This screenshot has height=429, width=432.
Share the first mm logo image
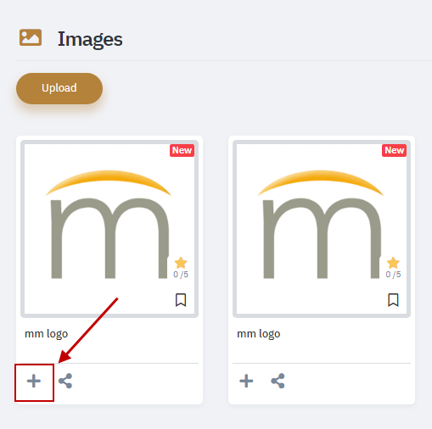[65, 381]
